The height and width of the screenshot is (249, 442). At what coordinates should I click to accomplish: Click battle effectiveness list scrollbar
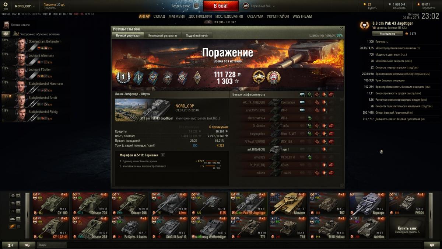coord(342,141)
